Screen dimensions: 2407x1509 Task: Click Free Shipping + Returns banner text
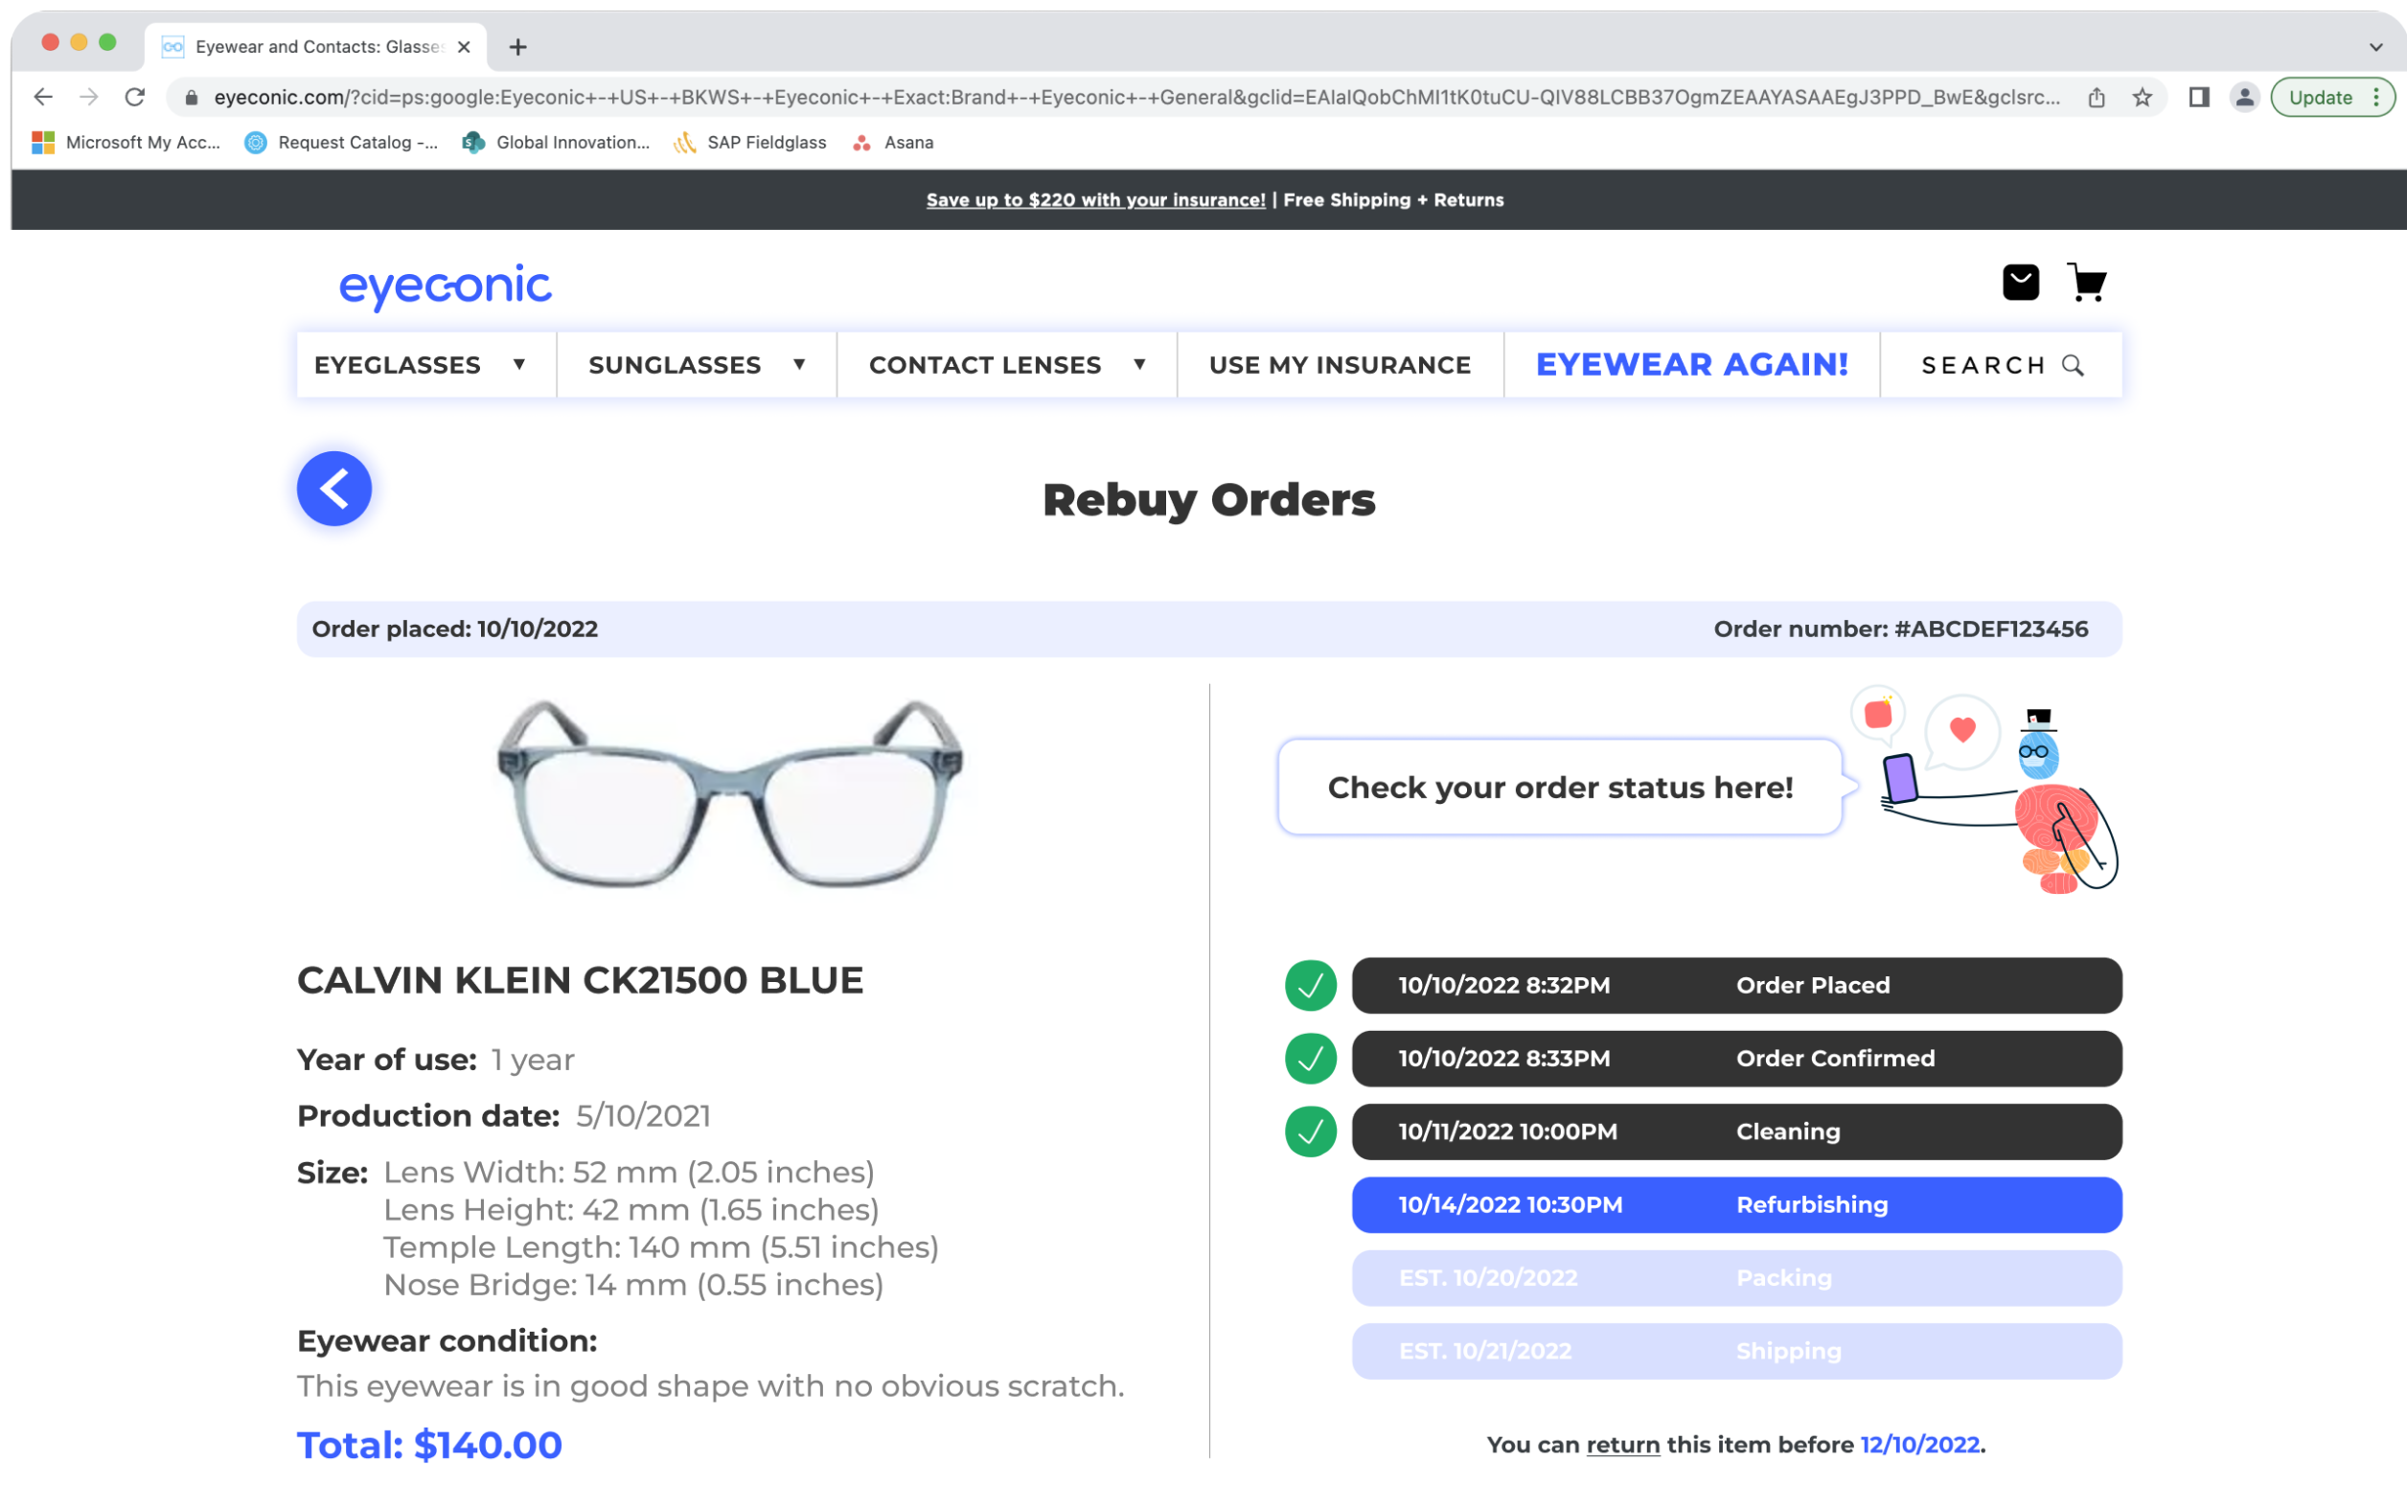pos(1393,199)
